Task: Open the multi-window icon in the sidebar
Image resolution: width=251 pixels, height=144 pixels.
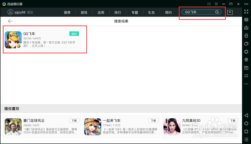Action: click(246, 44)
